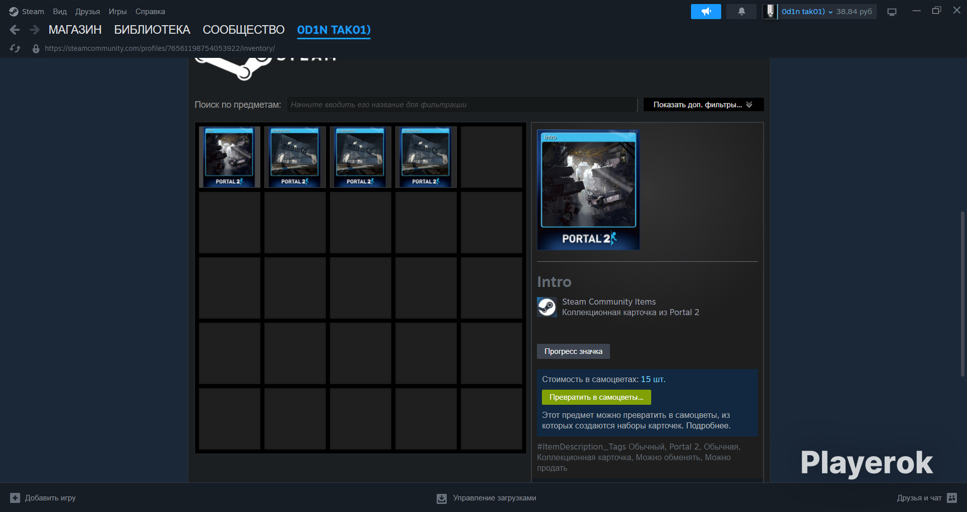Screen dimensions: 967x512
Task: Click the Прогресс значка button
Action: click(573, 351)
